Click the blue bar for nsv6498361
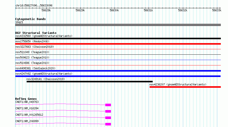 pyautogui.click(x=118, y=71)
